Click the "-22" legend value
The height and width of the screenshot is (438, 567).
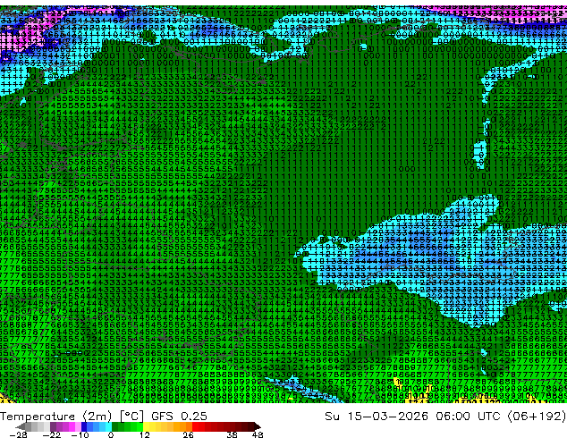pyautogui.click(x=51, y=434)
